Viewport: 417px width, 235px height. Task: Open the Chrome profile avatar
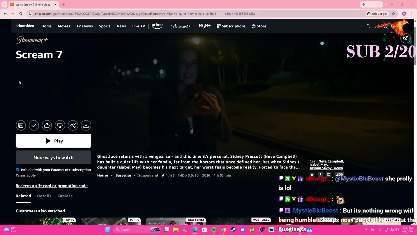tap(404, 14)
